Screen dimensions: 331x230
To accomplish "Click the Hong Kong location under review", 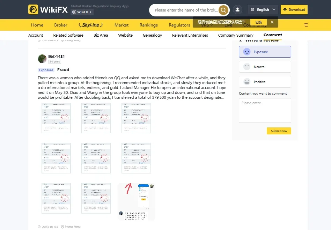I will click(x=73, y=227).
